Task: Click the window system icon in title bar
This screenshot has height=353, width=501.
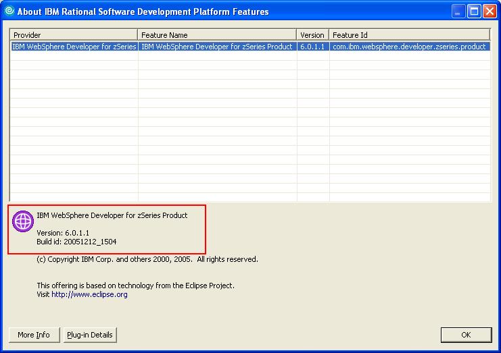Action: point(9,11)
